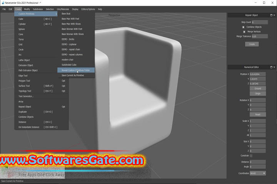Screen dimensions: 277x184
Task: Click the Perspective viewport label
Action: point(114,15)
